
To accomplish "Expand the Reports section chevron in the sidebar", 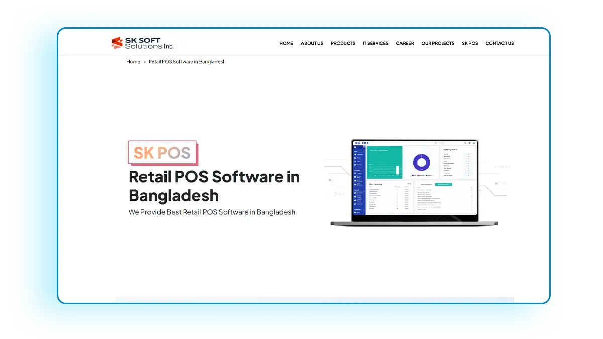I will [363, 190].
